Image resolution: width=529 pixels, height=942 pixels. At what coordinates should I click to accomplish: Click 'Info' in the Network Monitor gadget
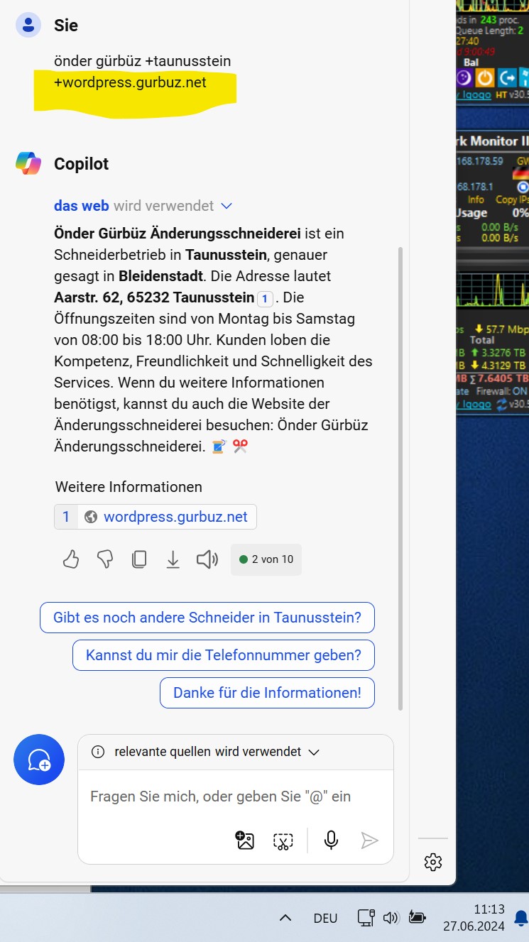pos(476,199)
